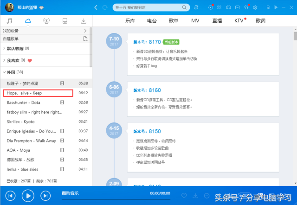The width and height of the screenshot is (297, 205).
Task: Open the 歌单 tab
Action: 174,20
